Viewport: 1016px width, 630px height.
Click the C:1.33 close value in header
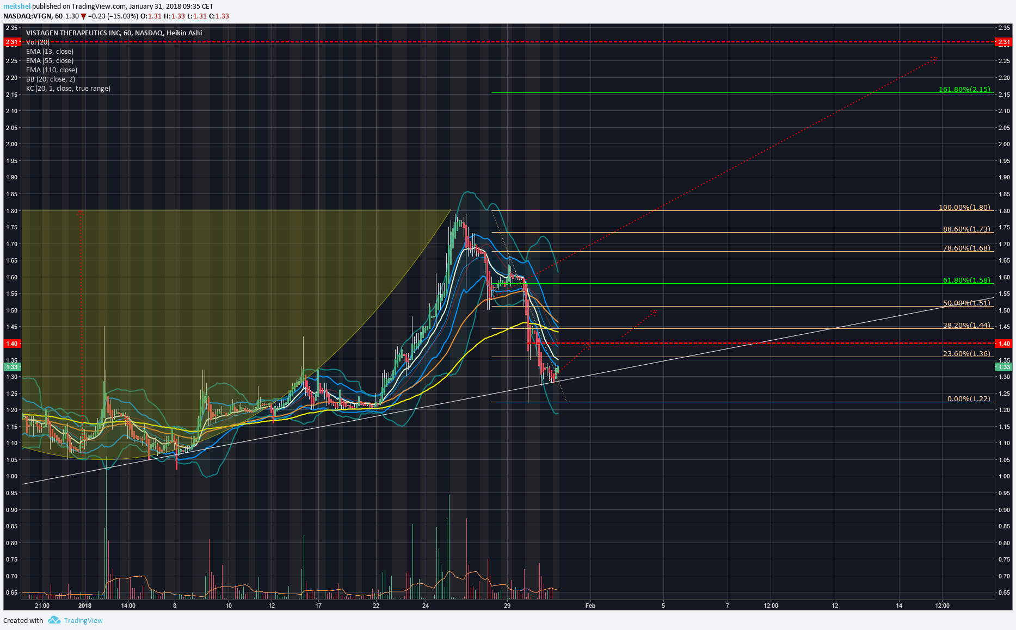point(219,16)
